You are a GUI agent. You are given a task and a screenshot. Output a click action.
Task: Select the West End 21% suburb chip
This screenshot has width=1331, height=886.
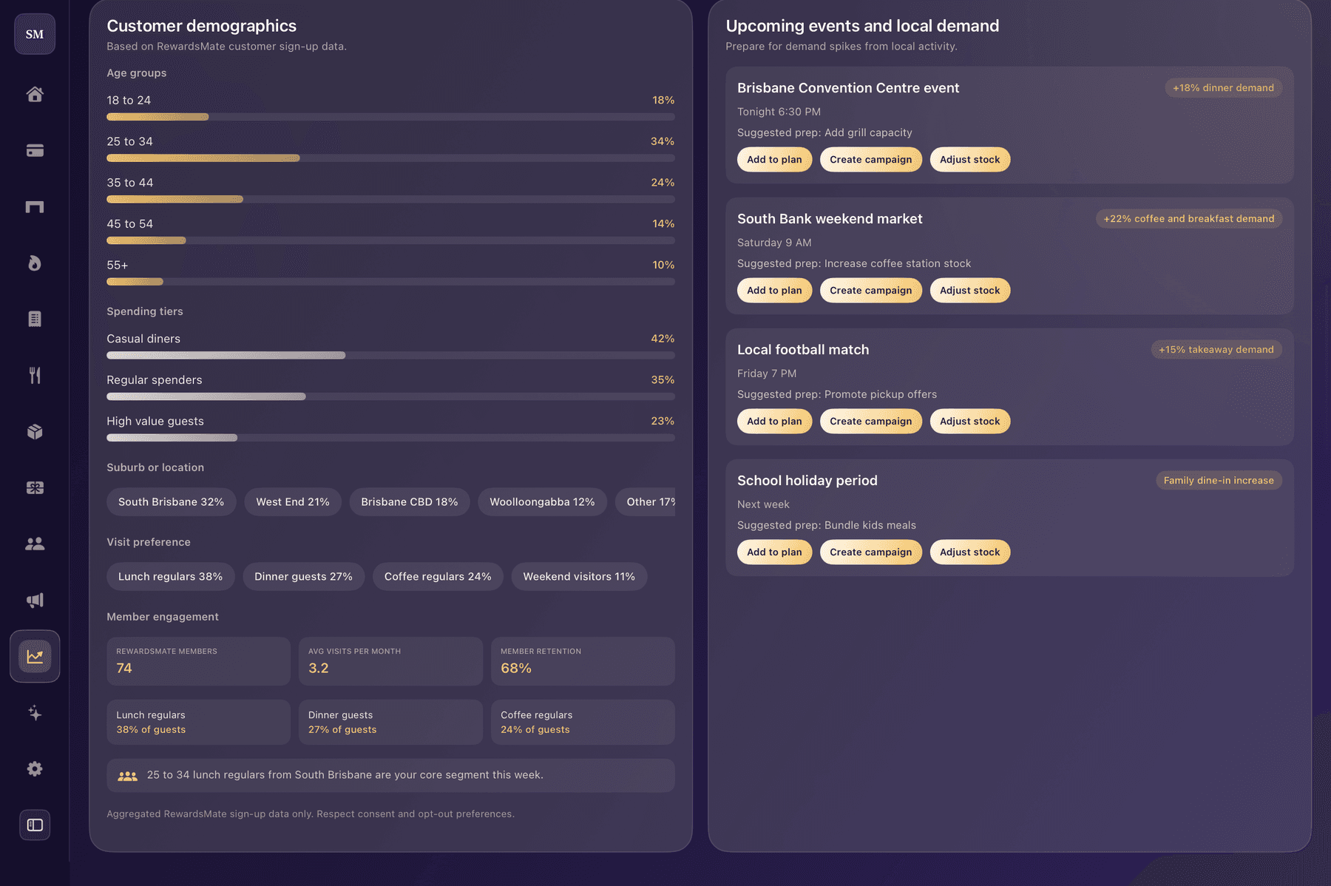pos(293,502)
